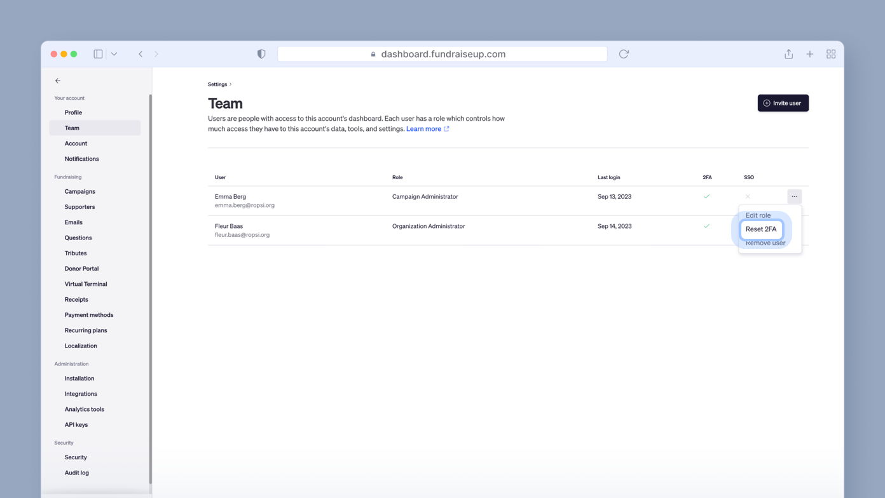Open the sidebar dropdown chevron in browser toolbar
Viewport: 885px width, 498px height.
click(114, 54)
